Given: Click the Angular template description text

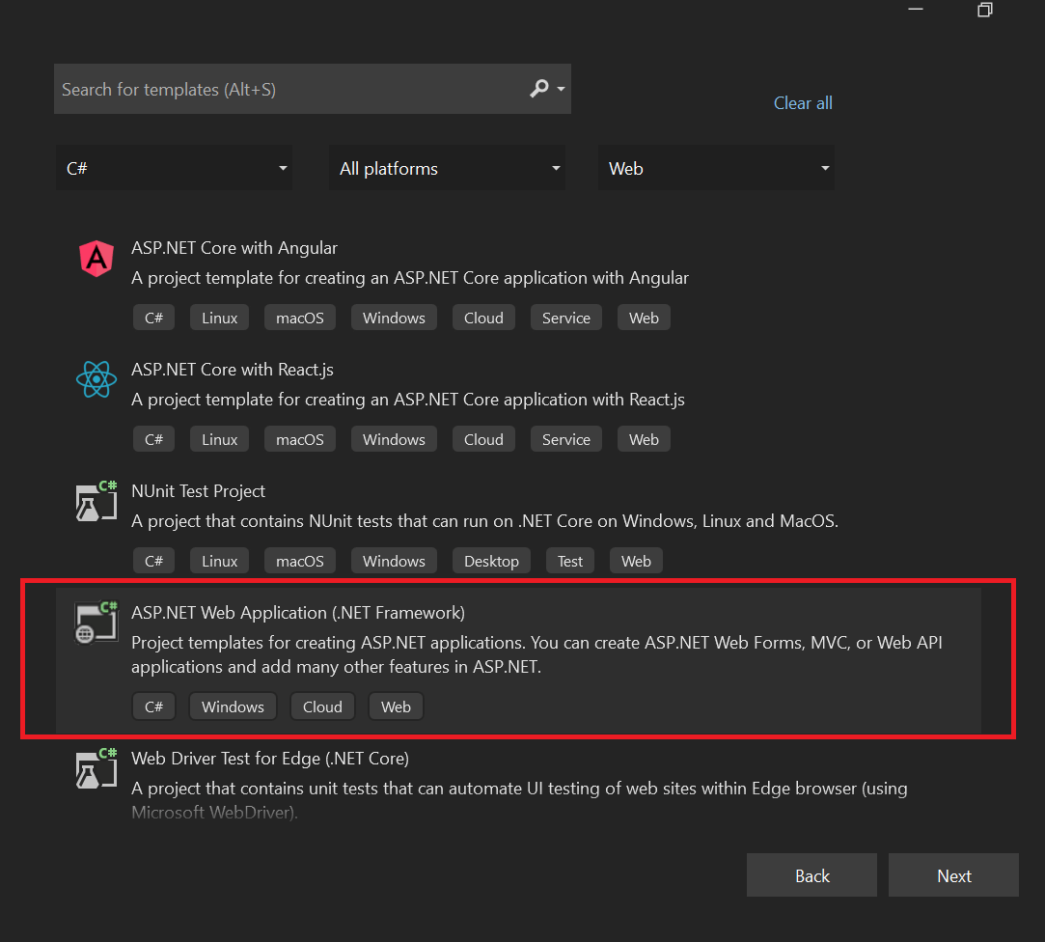Looking at the screenshot, I should tap(410, 278).
